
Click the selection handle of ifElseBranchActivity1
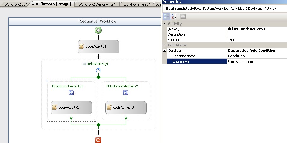[46, 80]
